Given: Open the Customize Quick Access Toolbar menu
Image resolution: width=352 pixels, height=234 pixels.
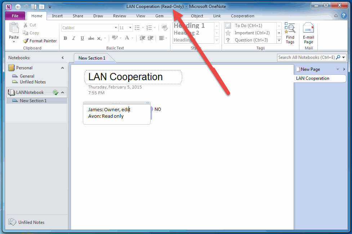Looking at the screenshot, I should click(50, 7).
